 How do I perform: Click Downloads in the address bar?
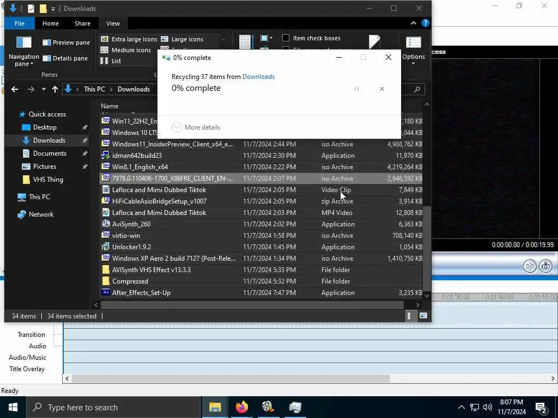pos(134,89)
